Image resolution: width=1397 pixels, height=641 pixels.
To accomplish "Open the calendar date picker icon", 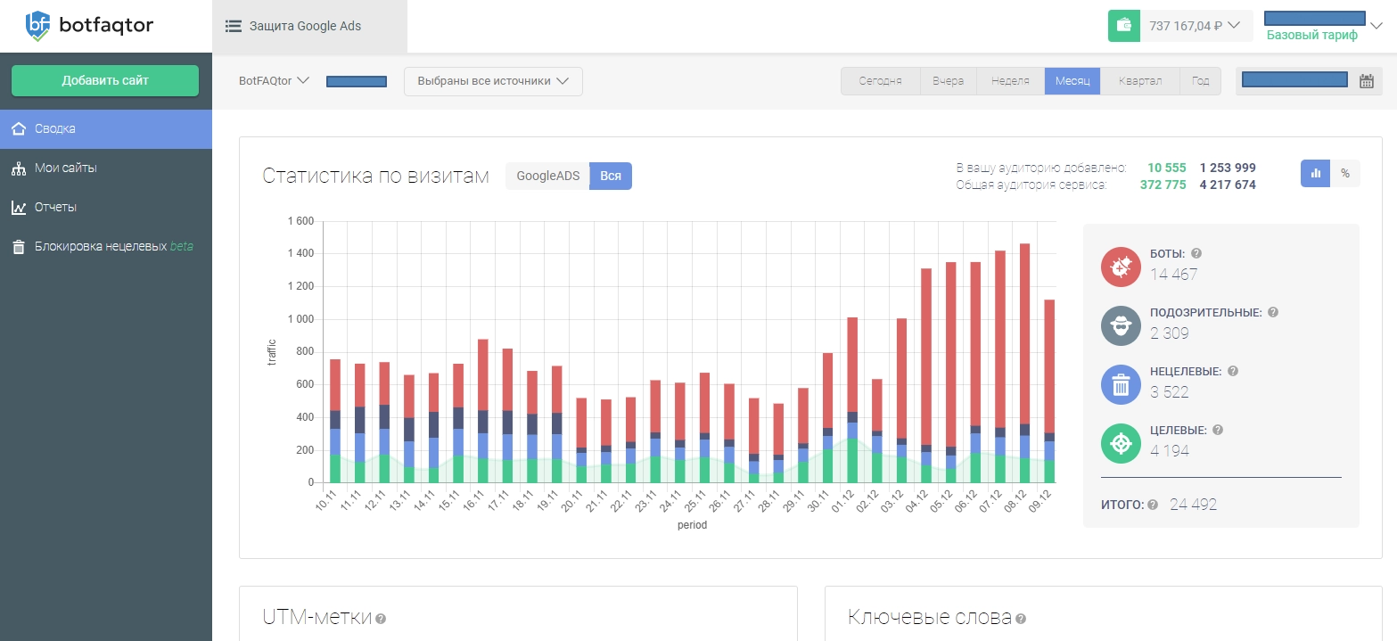I will click(x=1366, y=81).
